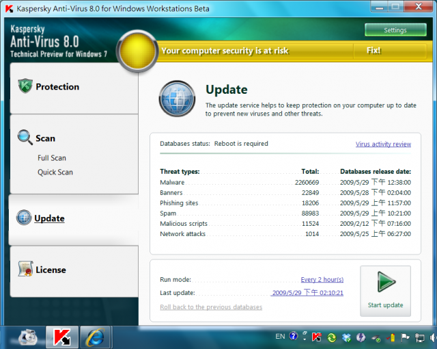
Task: Click the yellow security status indicator
Action: (137, 51)
